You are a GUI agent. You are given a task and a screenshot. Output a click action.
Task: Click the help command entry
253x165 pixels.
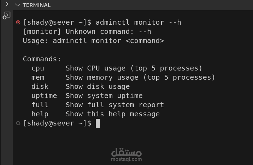point(40,114)
